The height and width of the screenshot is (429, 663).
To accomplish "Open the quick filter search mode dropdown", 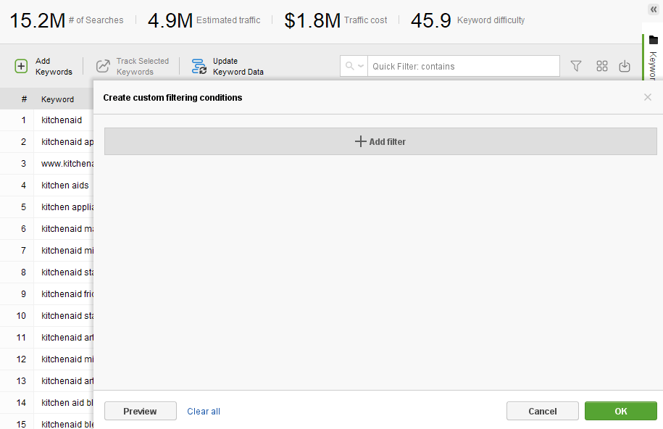I will pos(354,66).
